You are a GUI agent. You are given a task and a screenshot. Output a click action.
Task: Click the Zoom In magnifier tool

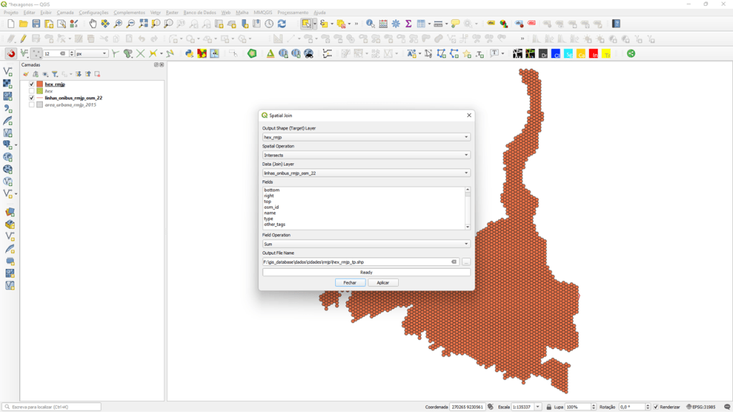118,24
